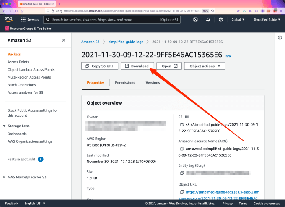The width and height of the screenshot is (285, 207).
Task: Click the Download button
Action: click(x=137, y=66)
